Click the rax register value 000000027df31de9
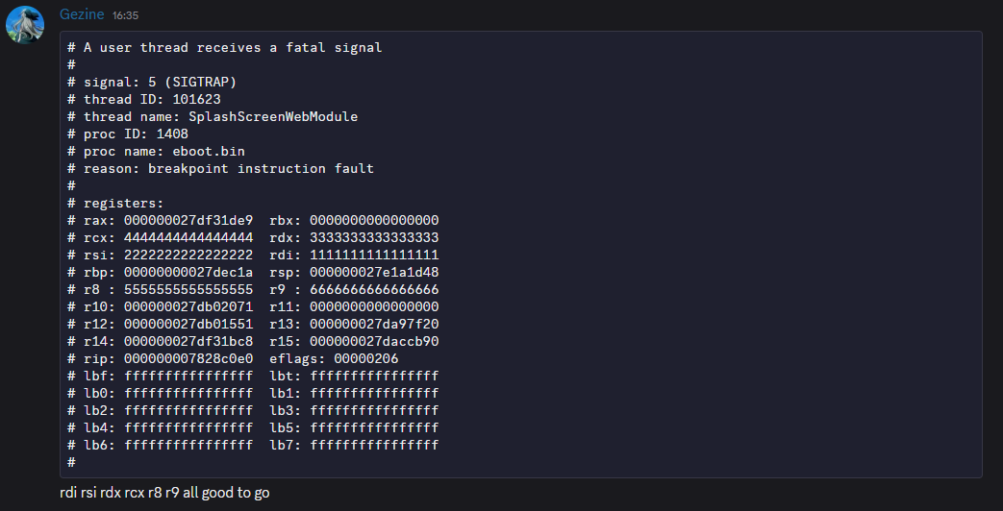1003x511 pixels. tap(188, 220)
